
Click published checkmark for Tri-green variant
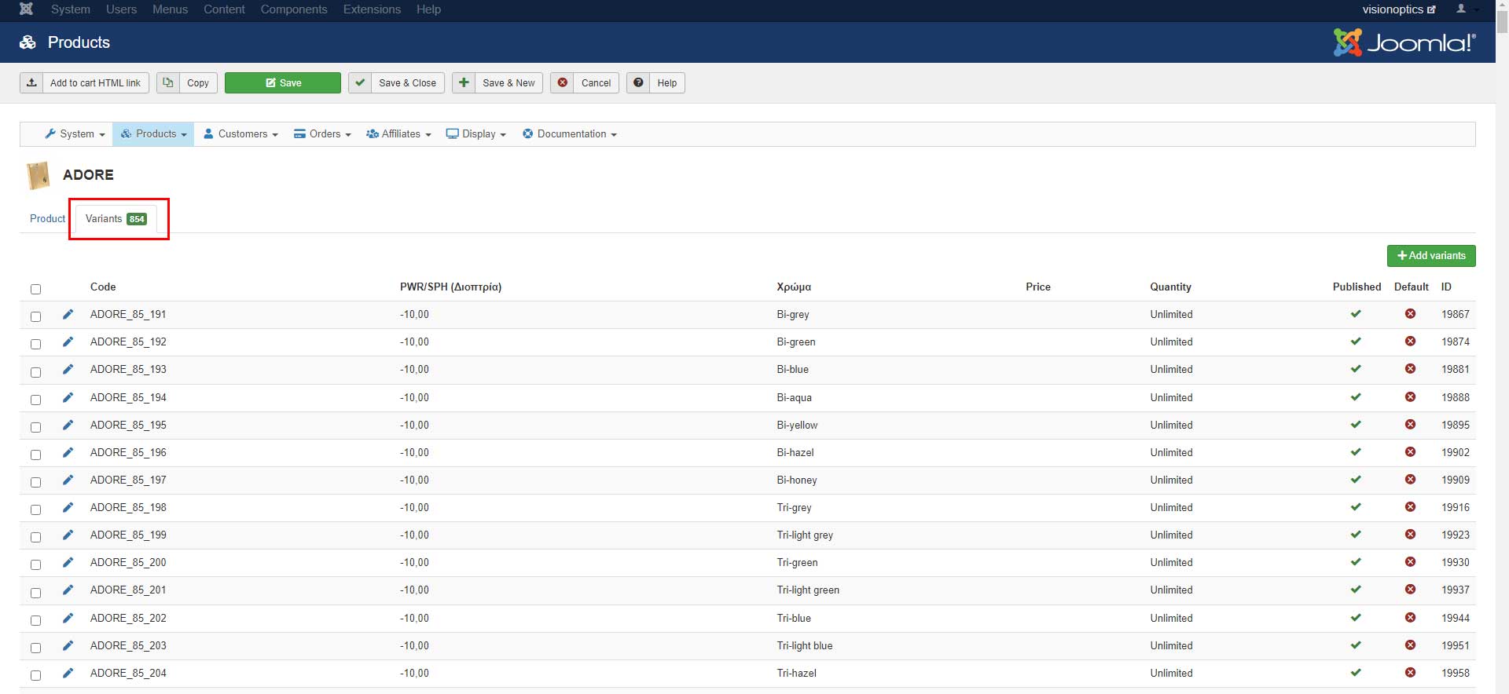point(1356,562)
